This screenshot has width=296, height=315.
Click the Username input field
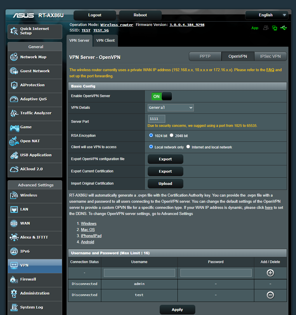click(x=139, y=272)
